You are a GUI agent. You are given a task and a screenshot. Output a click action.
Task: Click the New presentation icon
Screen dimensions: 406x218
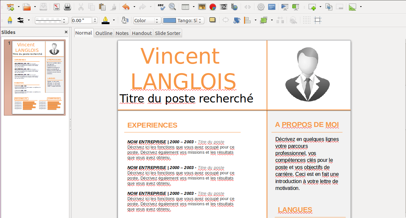pos(10,7)
